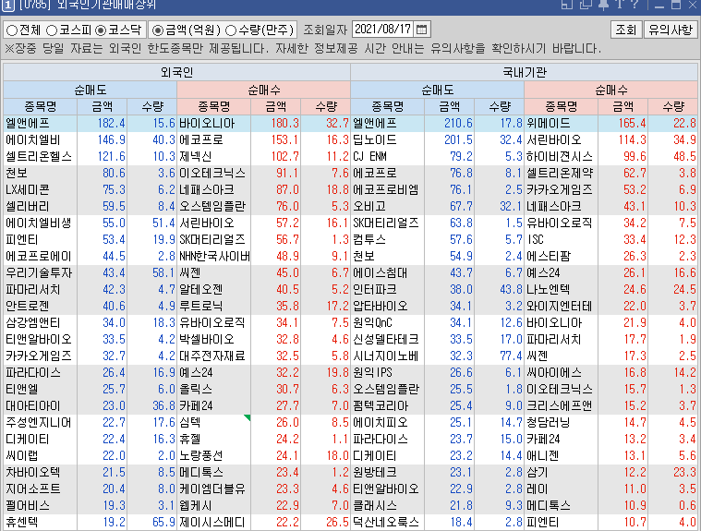Choose the 금액(억원) radio option
Image resolution: width=701 pixels, height=531 pixels.
pos(157,30)
